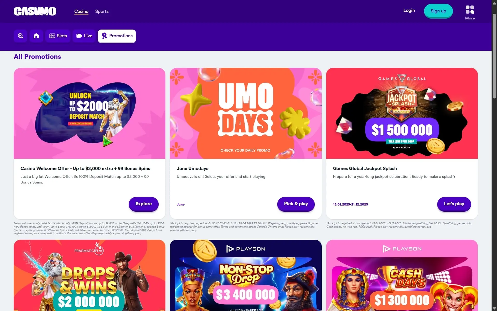
Task: Click the page vertical scrollbar
Action: pyautogui.click(x=494, y=155)
